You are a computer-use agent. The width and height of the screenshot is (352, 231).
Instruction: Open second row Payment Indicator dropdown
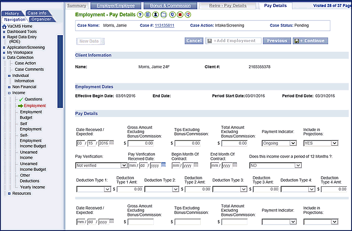tap(279, 222)
